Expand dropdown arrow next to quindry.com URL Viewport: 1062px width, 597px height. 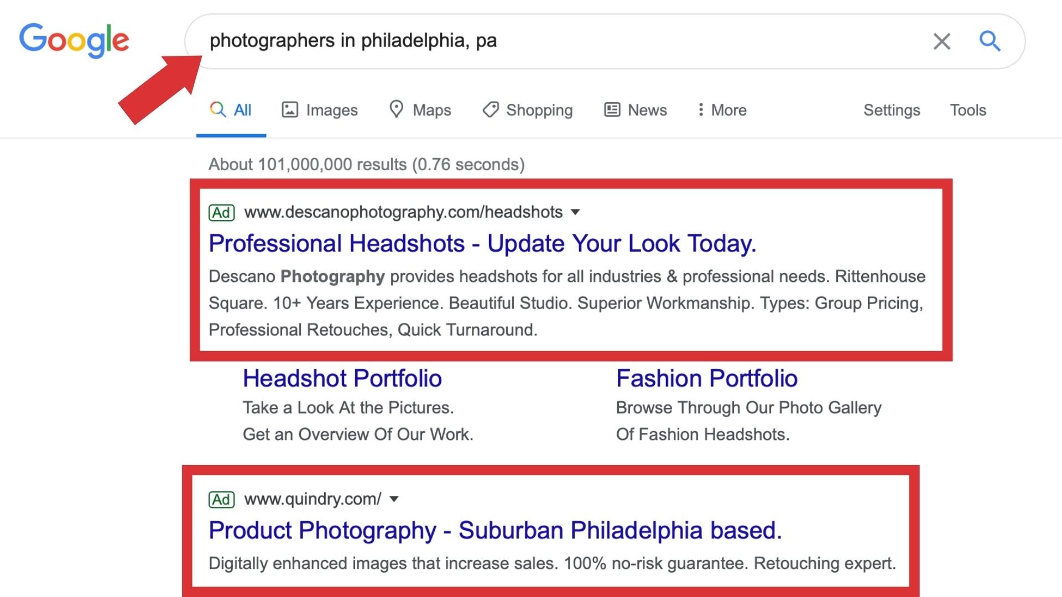coord(394,499)
